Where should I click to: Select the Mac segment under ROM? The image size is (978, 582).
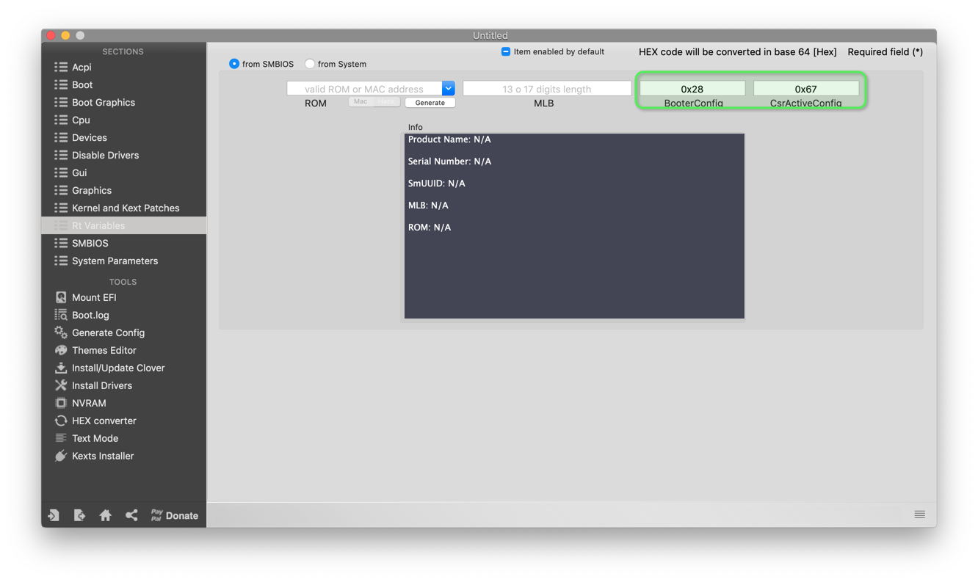point(361,102)
